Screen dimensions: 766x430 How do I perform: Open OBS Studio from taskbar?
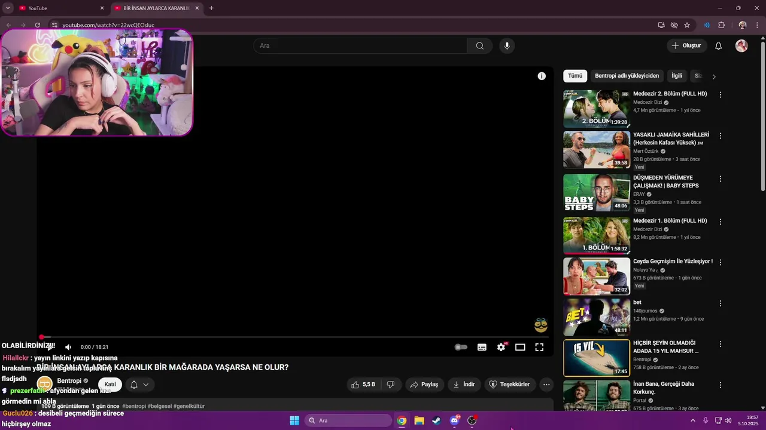[x=472, y=420]
